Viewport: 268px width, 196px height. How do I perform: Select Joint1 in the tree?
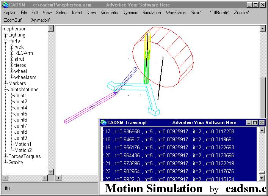pyautogui.click(x=20, y=95)
